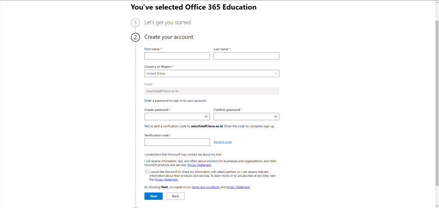
Task: Select the Create your account step heading
Action: (168, 37)
